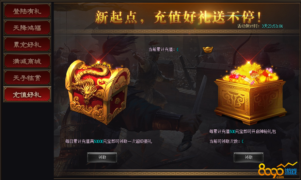
Task: Click the 8090 游戏 logo watermark
Action: point(278,170)
